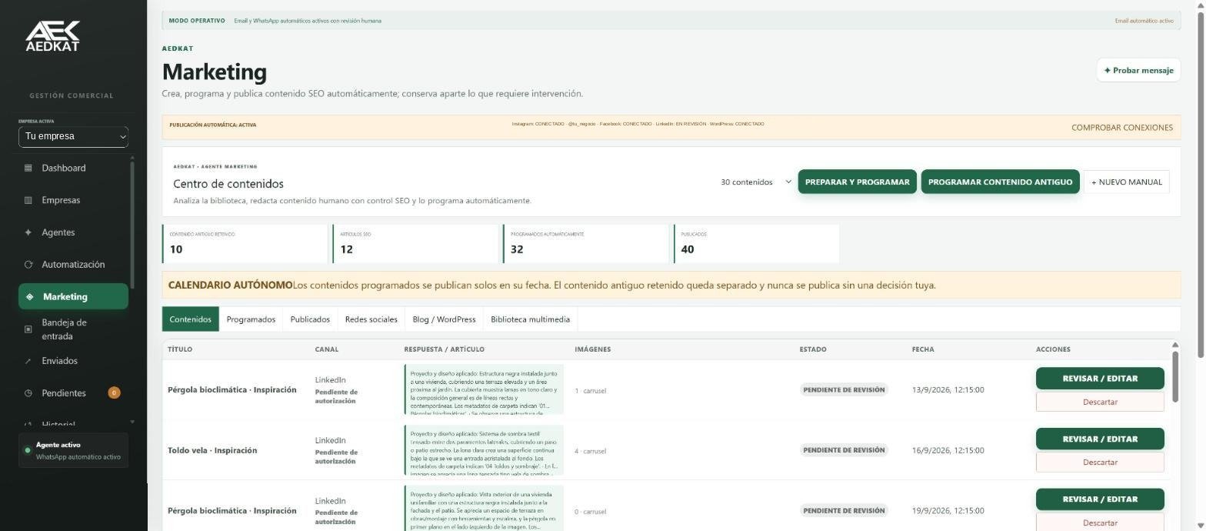
Task: Open the Blog / WordPress tab
Action: pos(444,319)
